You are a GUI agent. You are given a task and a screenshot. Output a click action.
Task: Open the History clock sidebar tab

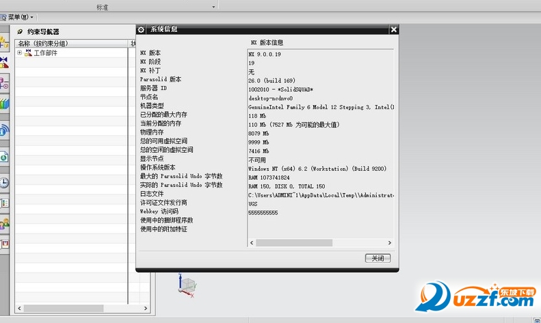click(4, 182)
